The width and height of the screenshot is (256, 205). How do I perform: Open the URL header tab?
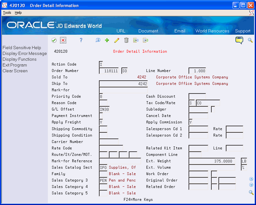[x=121, y=31]
